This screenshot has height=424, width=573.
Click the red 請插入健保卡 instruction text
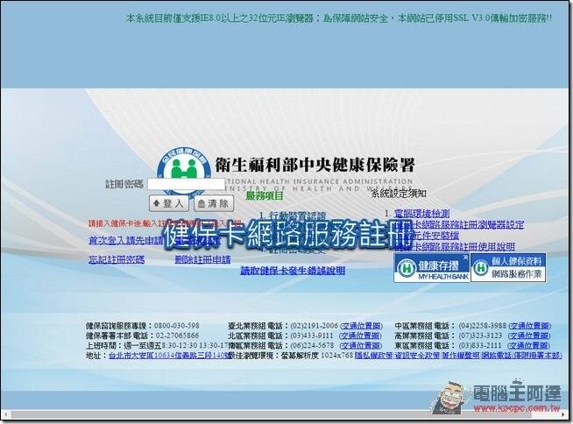[x=166, y=223]
